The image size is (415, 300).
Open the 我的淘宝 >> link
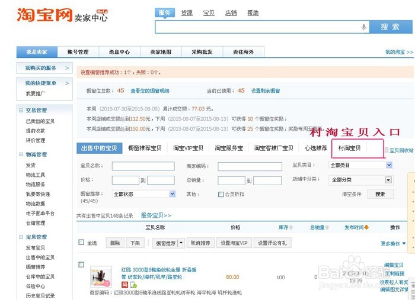click(399, 52)
